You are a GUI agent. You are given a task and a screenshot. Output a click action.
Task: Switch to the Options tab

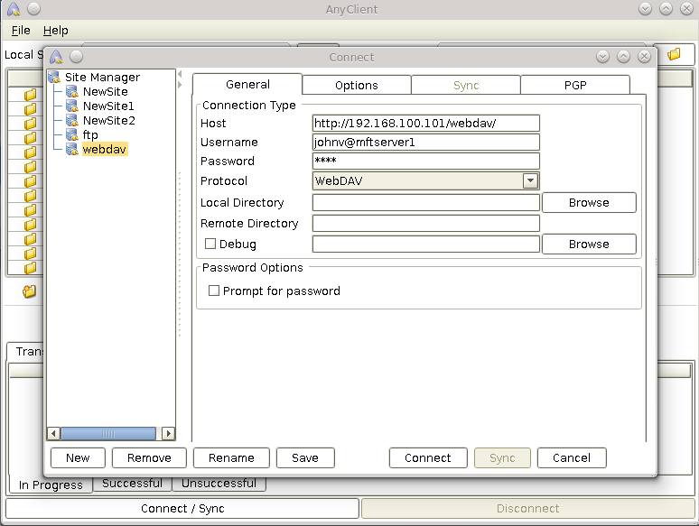(x=357, y=85)
